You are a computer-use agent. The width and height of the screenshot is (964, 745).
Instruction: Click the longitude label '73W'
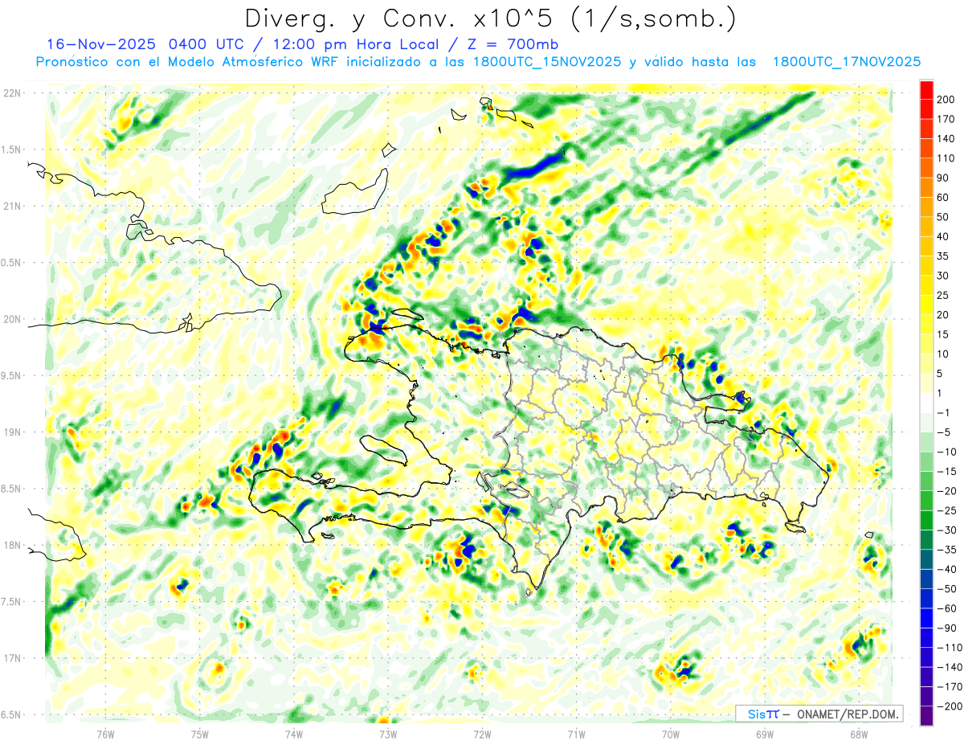point(388,734)
